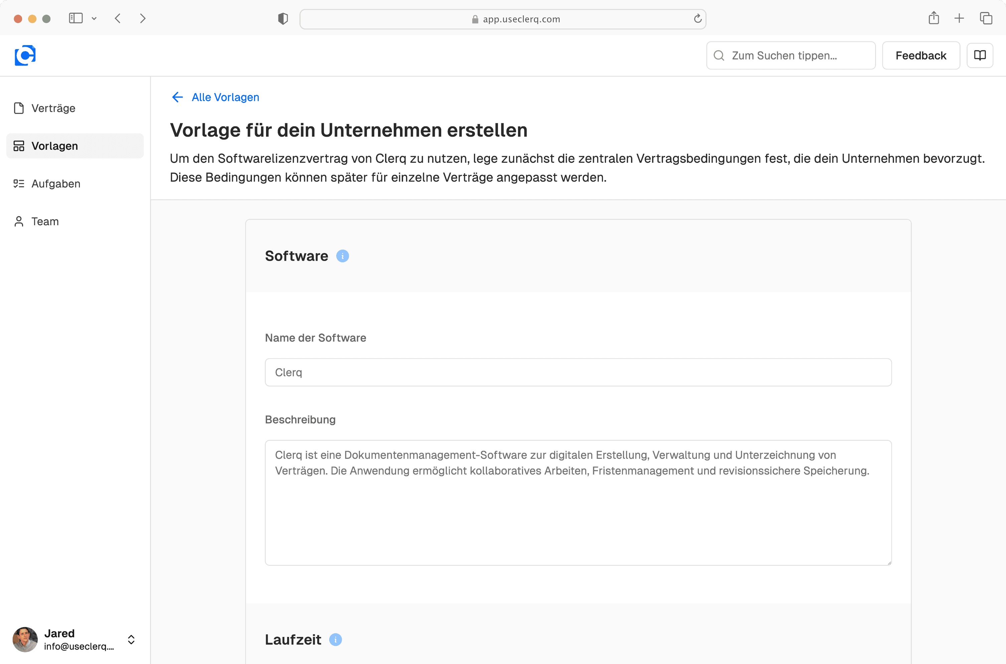This screenshot has width=1006, height=664.
Task: Open the documentation book icon
Action: 980,55
